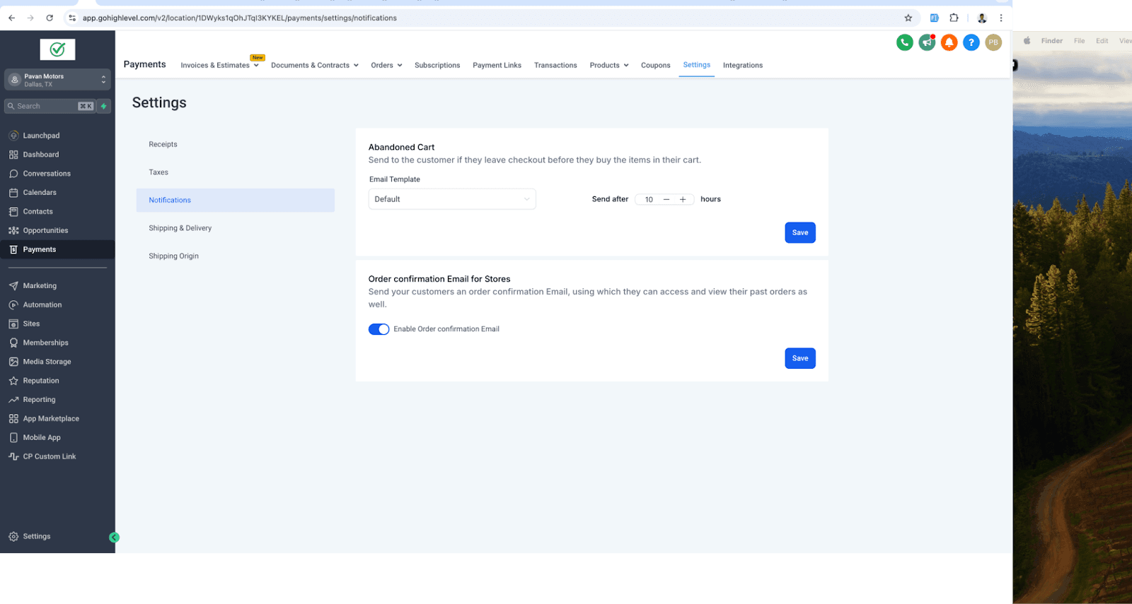The width and height of the screenshot is (1132, 604).
Task: Click the browser address bar URL
Action: click(239, 18)
